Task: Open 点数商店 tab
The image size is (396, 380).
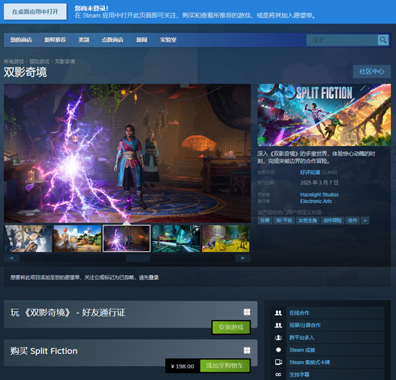Action: pyautogui.click(x=112, y=40)
